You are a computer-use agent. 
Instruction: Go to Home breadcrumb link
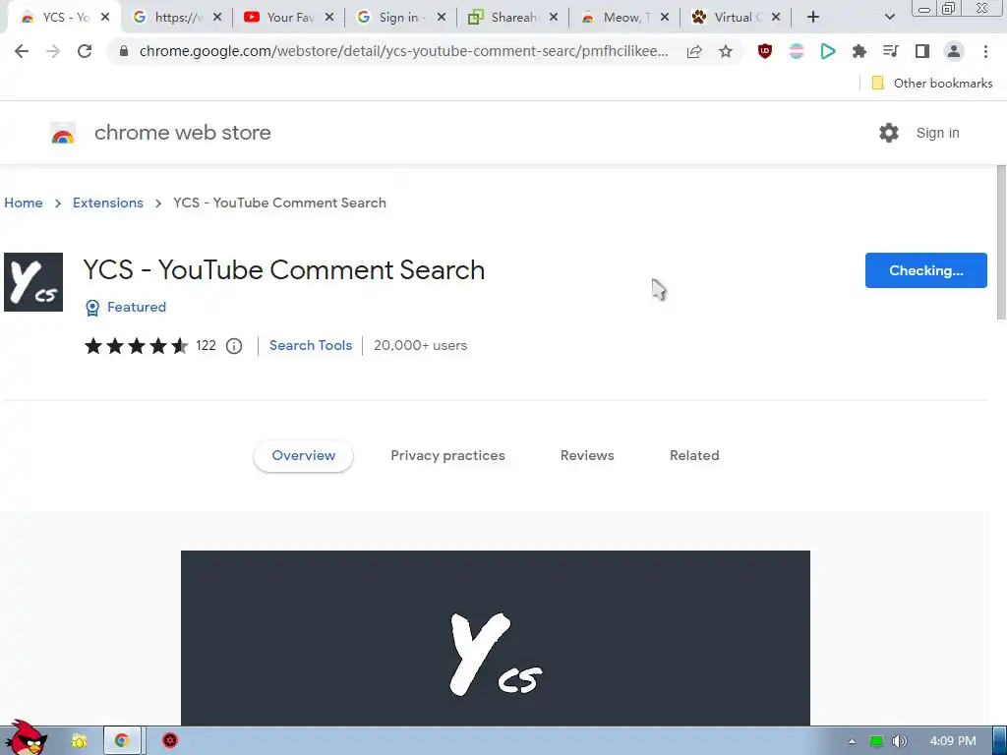coord(24,203)
